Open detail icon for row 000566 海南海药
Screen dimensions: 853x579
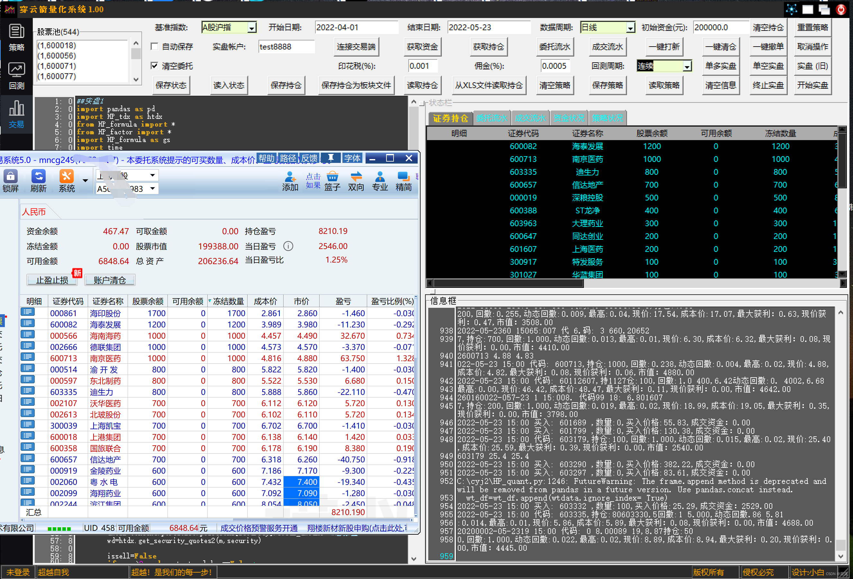pyautogui.click(x=28, y=335)
